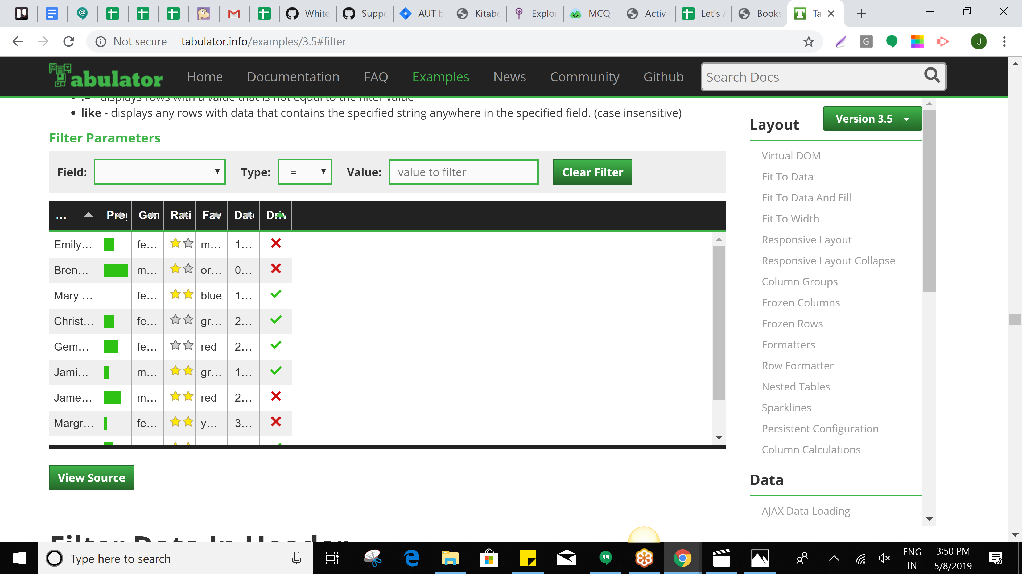This screenshot has height=574, width=1022.
Task: Open the Type comparison dropdown
Action: [x=304, y=172]
